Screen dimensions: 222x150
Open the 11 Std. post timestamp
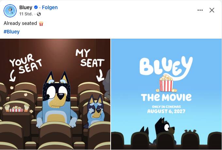click(26, 14)
